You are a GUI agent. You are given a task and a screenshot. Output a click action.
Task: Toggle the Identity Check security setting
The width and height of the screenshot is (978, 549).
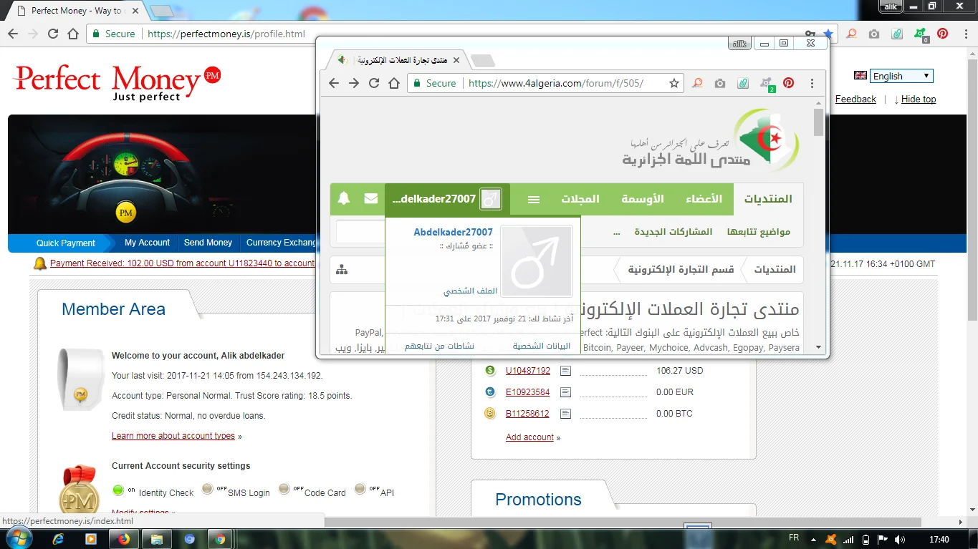click(x=119, y=490)
